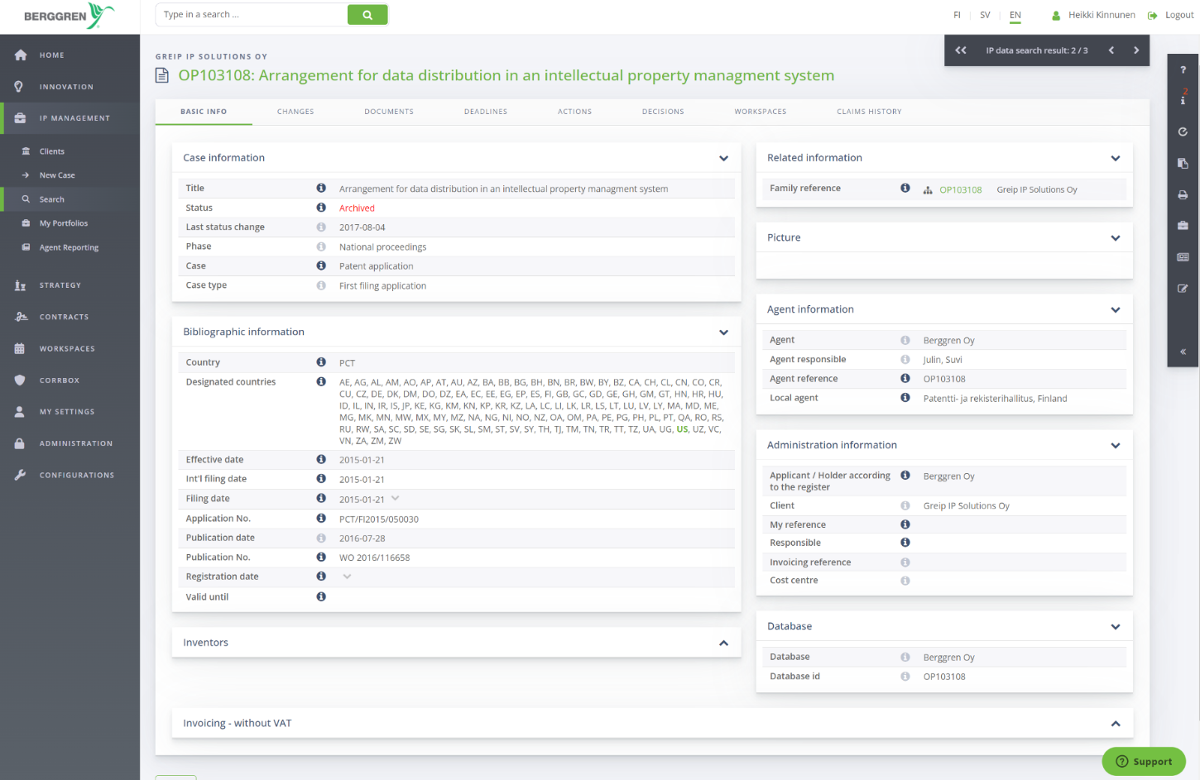Collapse the right toolbar with double chevron
This screenshot has height=780, width=1200.
[x=1183, y=352]
